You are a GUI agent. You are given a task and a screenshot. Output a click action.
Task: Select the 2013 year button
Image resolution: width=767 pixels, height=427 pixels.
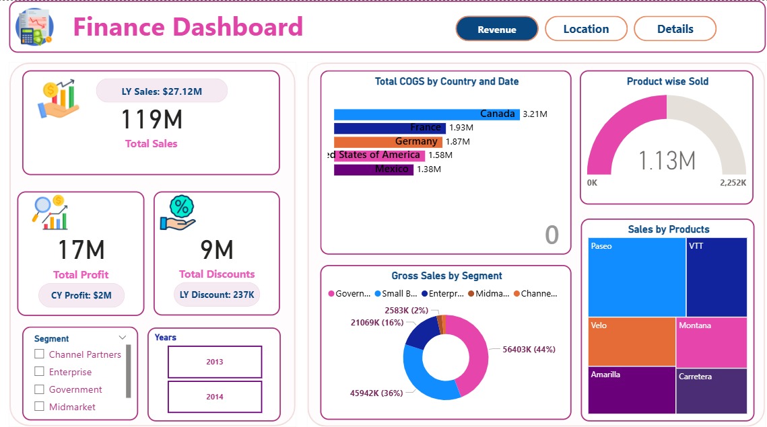[x=214, y=362]
